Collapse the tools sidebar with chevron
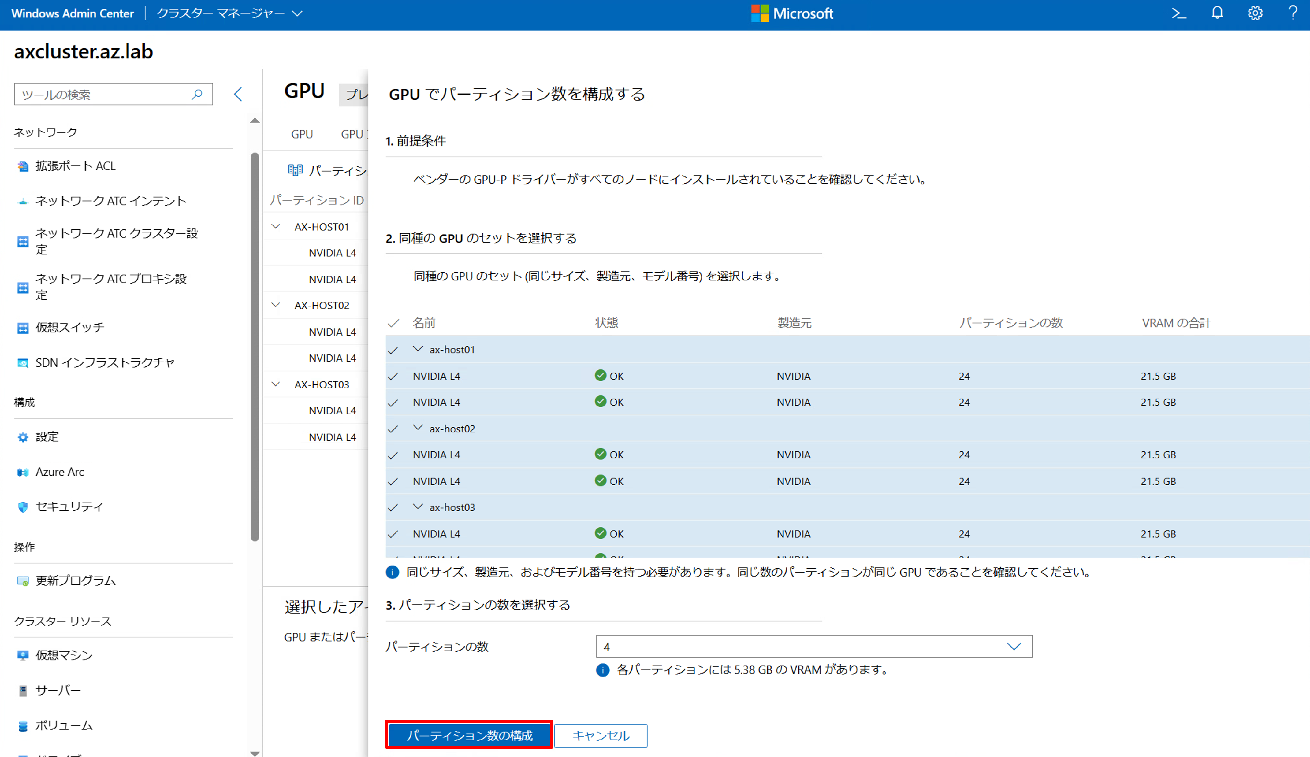Image resolution: width=1310 pixels, height=757 pixels. coord(238,94)
